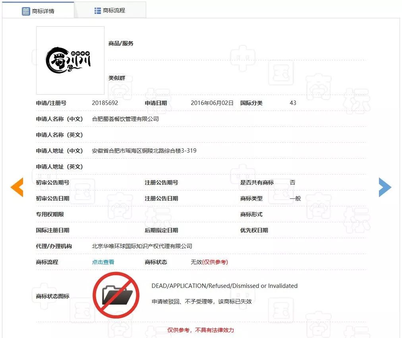Click the 商标类型 value 一般
Image resolution: width=402 pixels, height=338 pixels.
click(x=295, y=198)
